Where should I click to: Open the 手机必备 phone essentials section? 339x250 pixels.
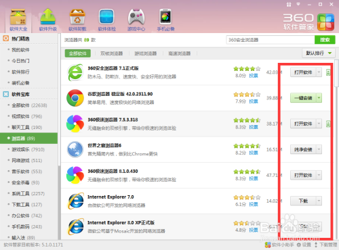tap(165, 20)
